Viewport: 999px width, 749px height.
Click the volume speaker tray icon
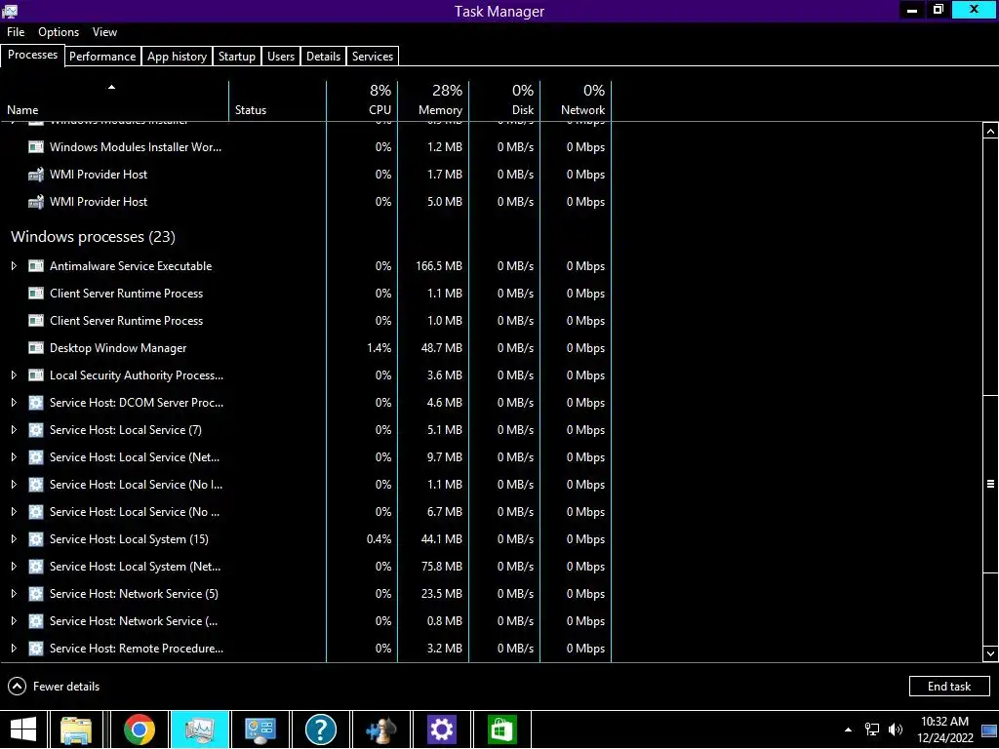(x=896, y=729)
